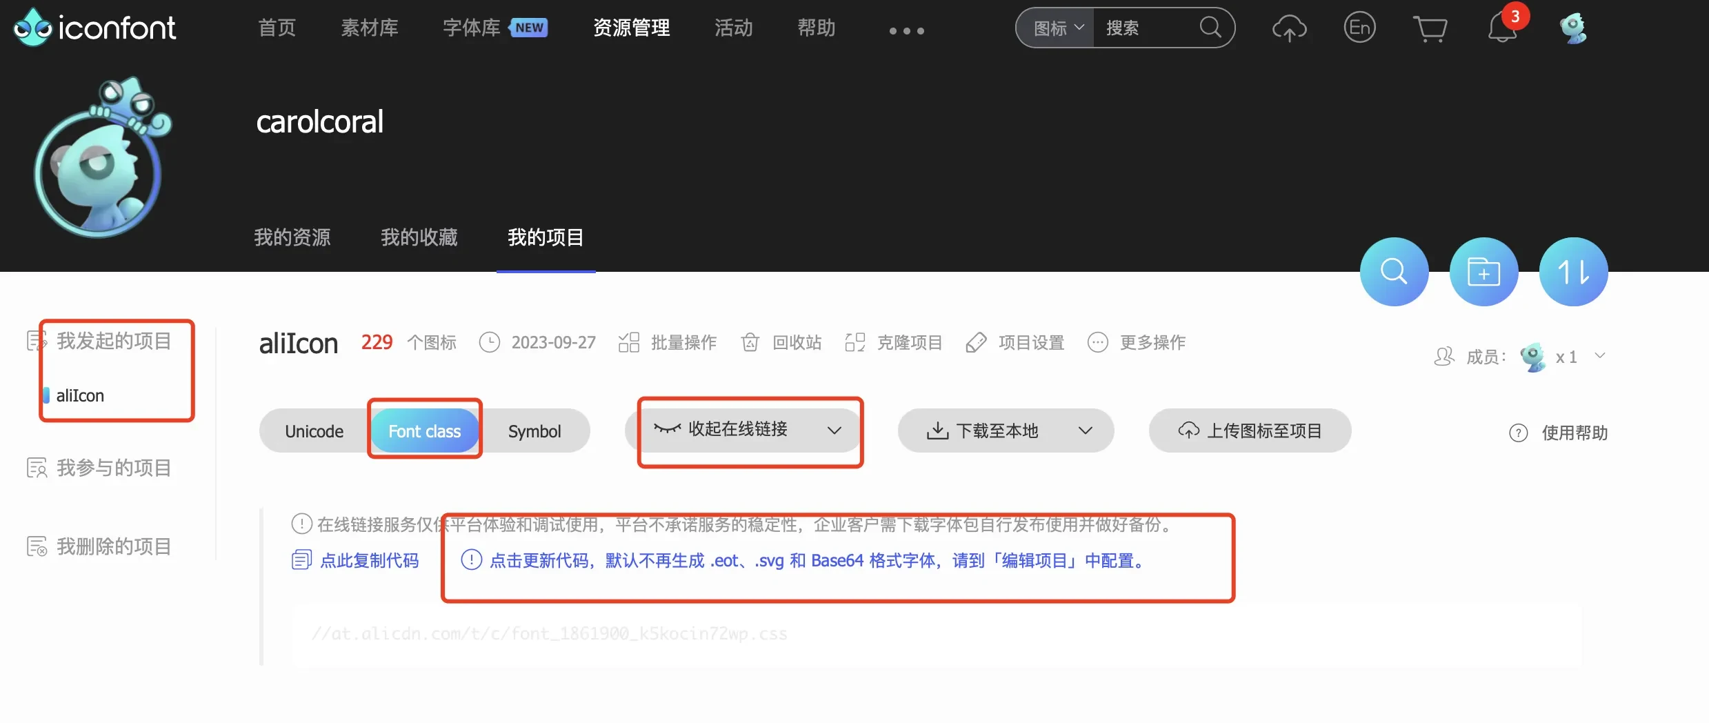
Task: Open 回收站 recycle bin
Action: tap(781, 342)
